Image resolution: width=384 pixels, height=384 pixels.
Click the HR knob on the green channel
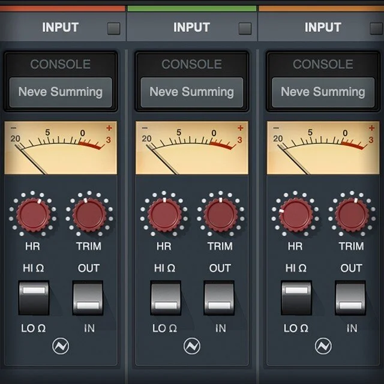(164, 215)
